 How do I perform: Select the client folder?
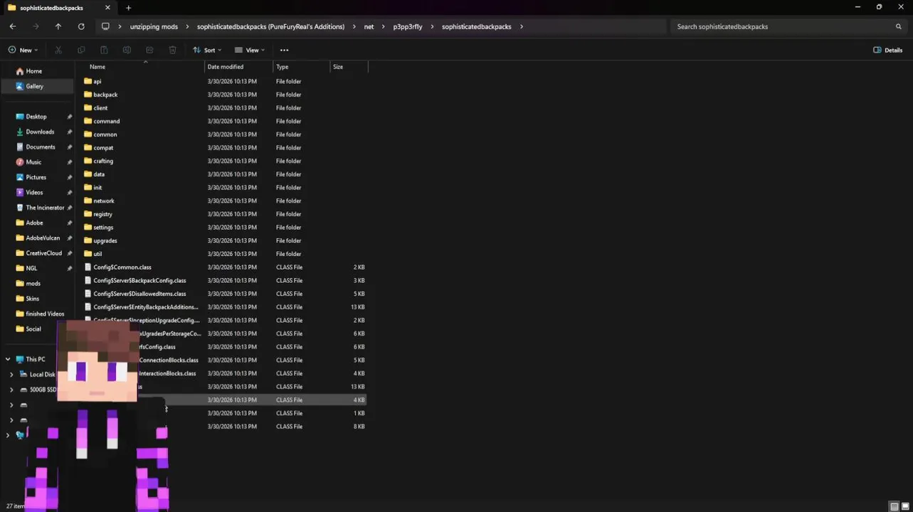[100, 108]
